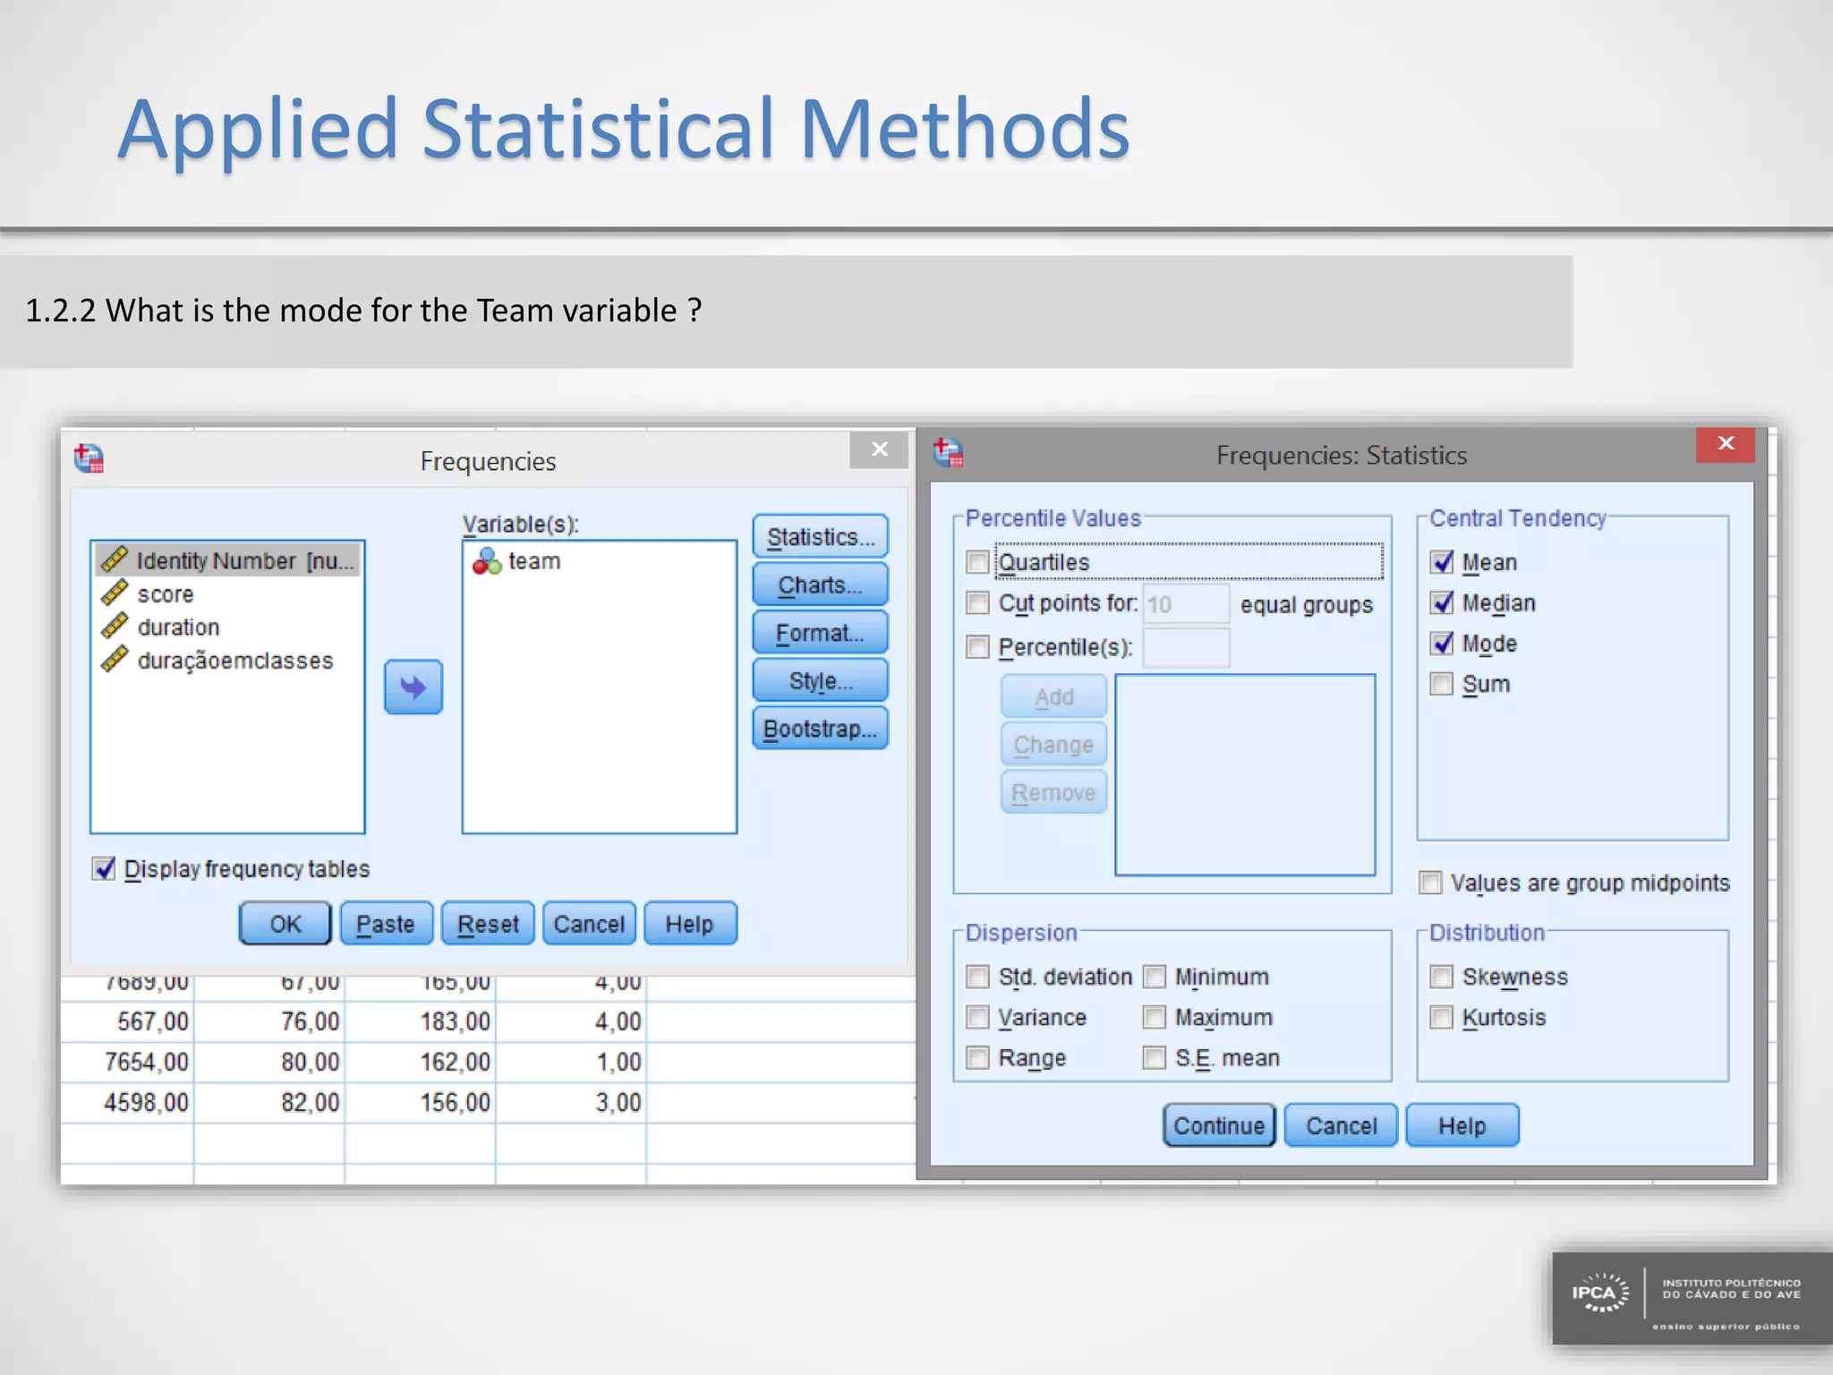Click data cell 567,00
Viewport: 1833px width, 1375px height.
click(x=127, y=1021)
